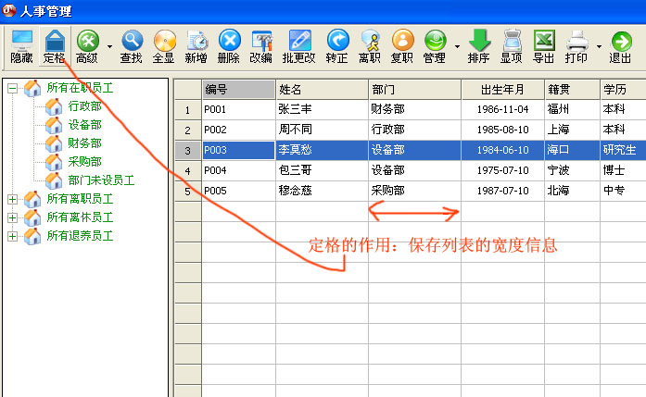Click birth date cell 1975-07-10
The image size is (646, 397).
tap(502, 170)
